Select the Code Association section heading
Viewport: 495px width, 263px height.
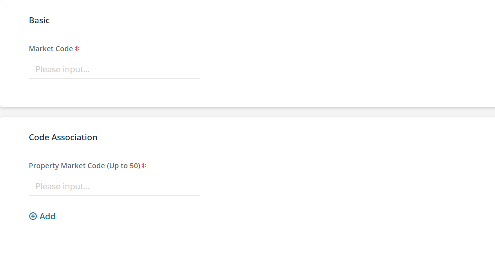(63, 137)
